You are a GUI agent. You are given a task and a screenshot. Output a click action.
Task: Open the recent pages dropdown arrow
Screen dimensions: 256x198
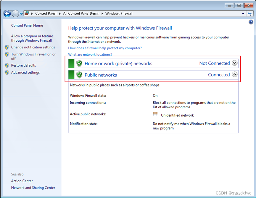tap(21, 14)
